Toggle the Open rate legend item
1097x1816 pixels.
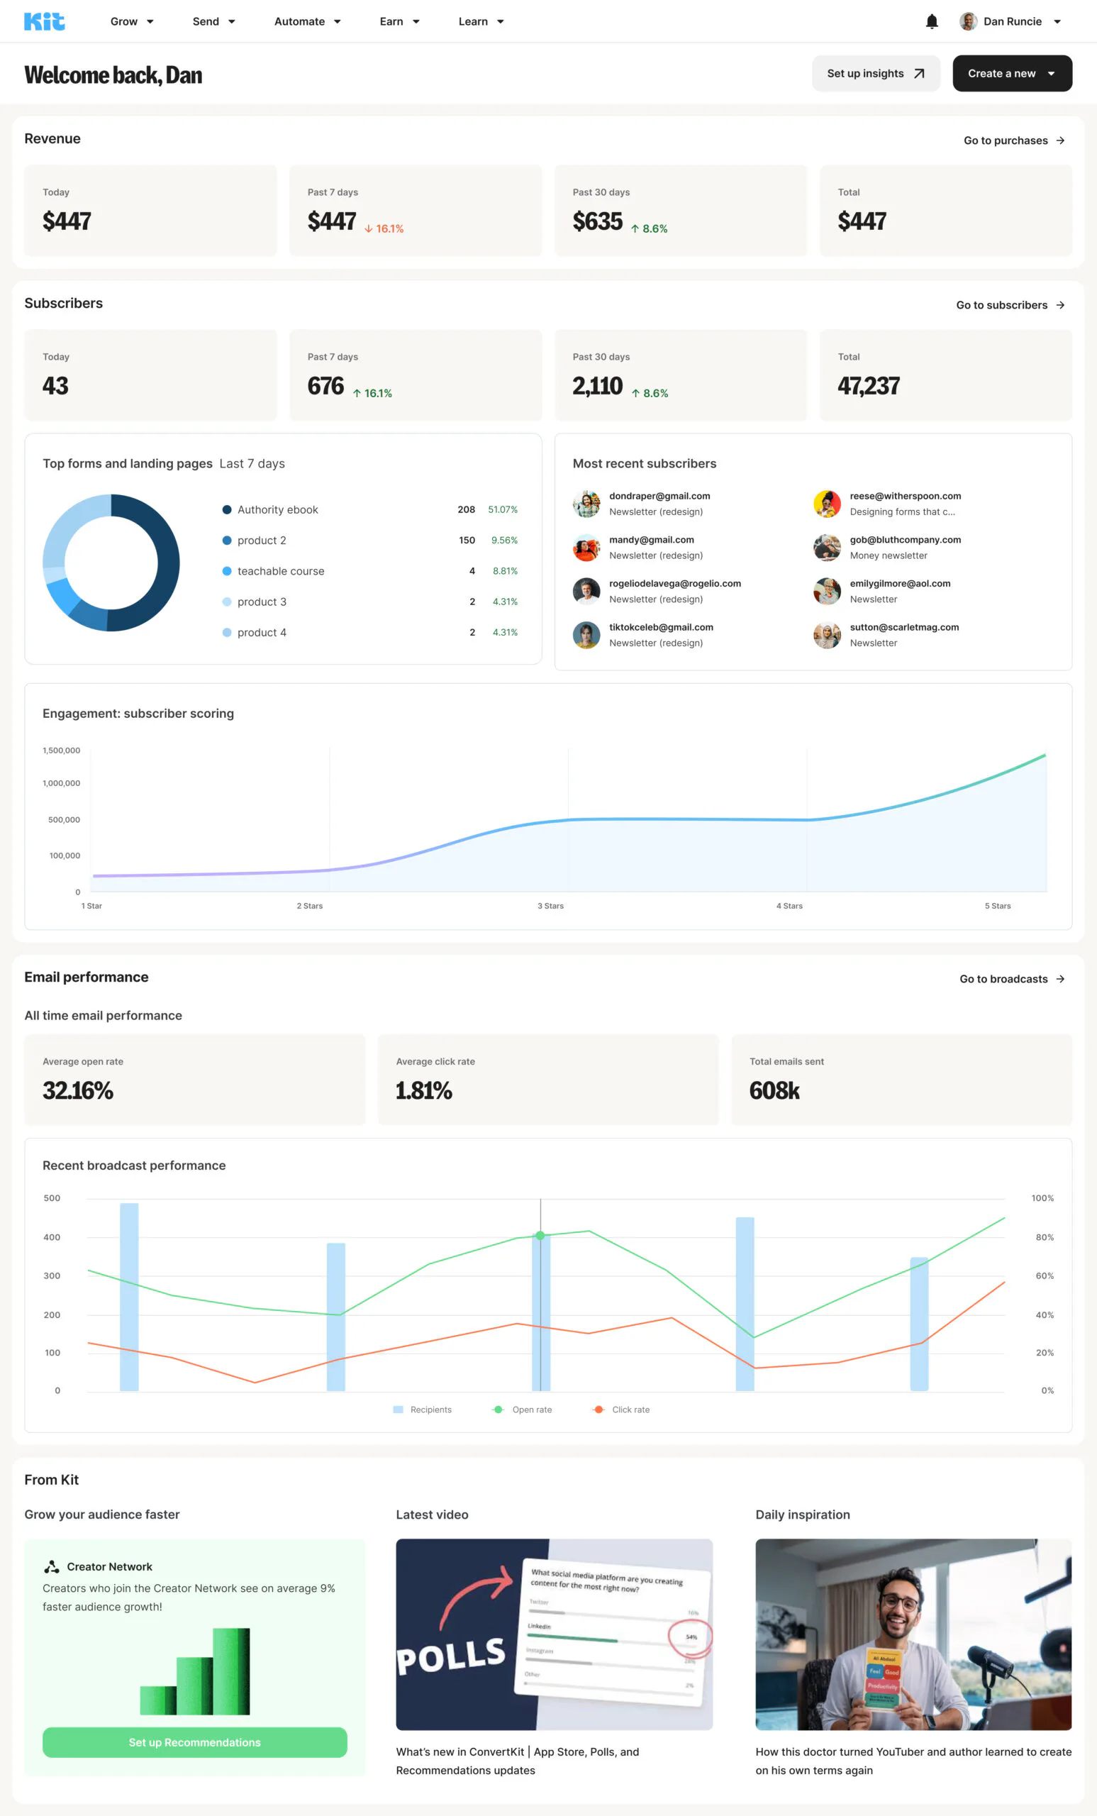[x=523, y=1409]
